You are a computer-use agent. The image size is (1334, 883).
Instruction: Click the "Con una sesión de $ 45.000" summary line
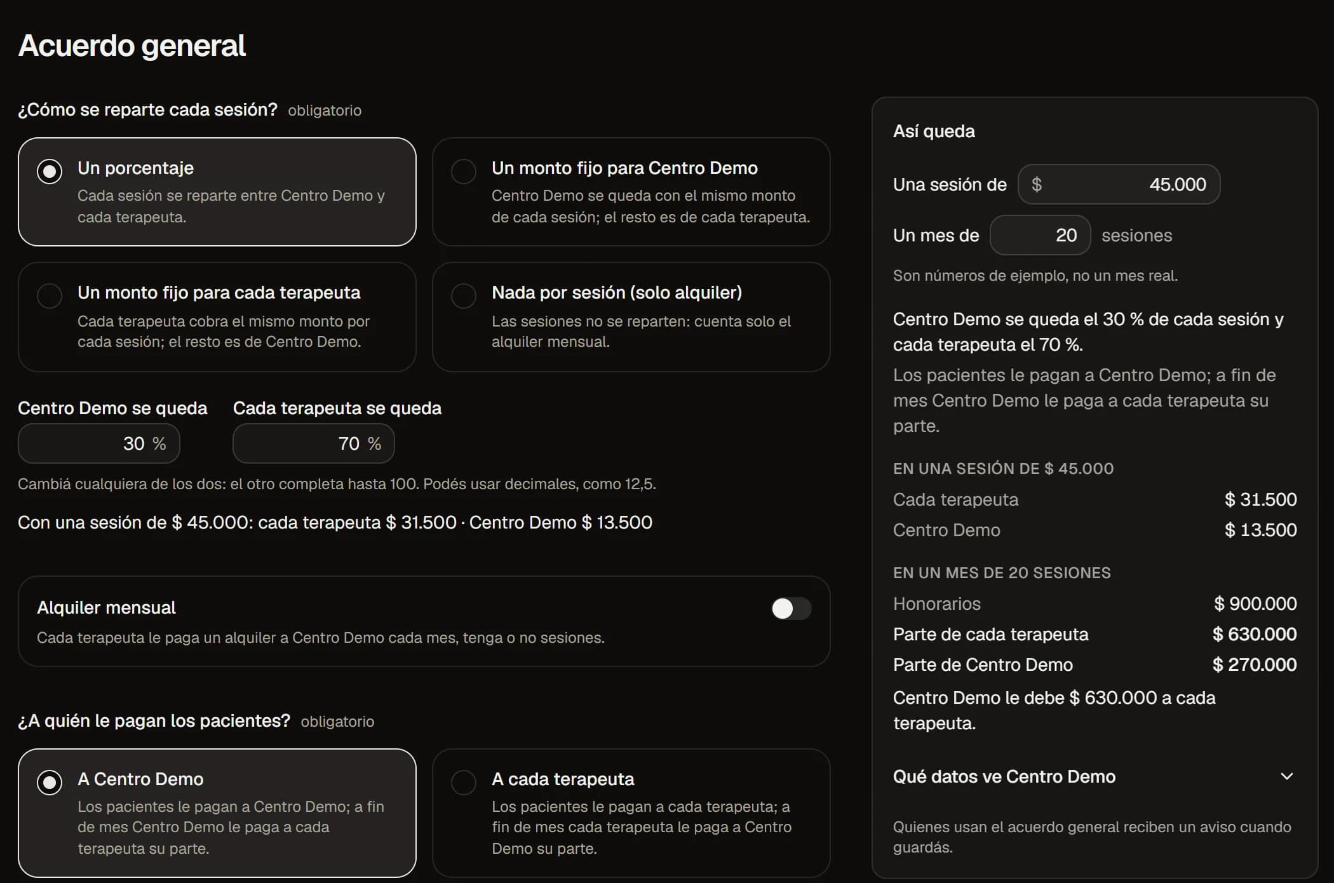coord(335,522)
